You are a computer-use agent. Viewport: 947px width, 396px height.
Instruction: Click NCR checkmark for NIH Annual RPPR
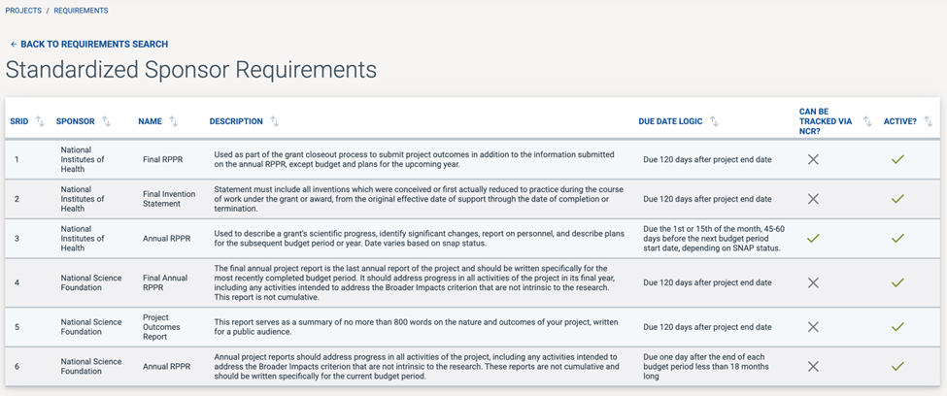pyautogui.click(x=813, y=238)
